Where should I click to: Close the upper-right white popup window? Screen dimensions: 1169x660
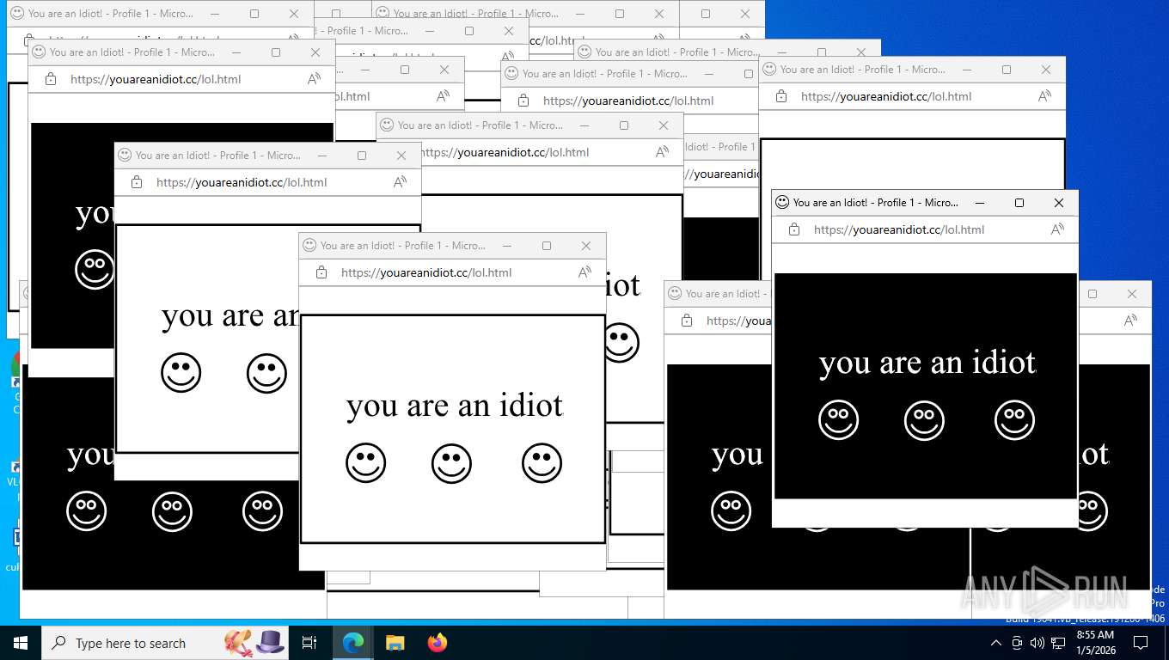point(1046,70)
